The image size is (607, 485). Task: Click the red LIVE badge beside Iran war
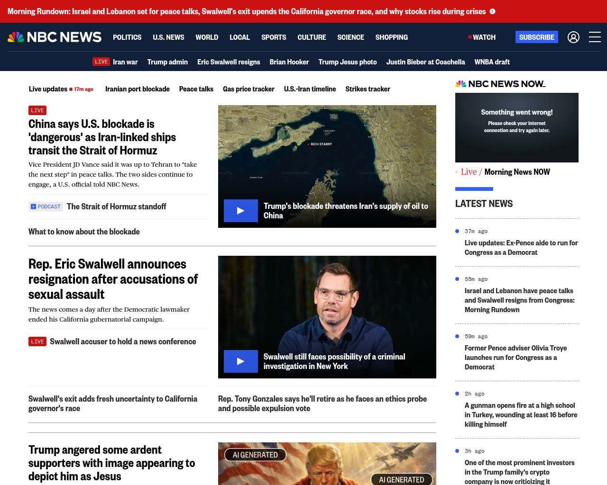101,62
